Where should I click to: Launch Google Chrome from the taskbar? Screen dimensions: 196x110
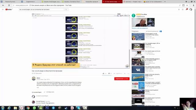click(28, 108)
